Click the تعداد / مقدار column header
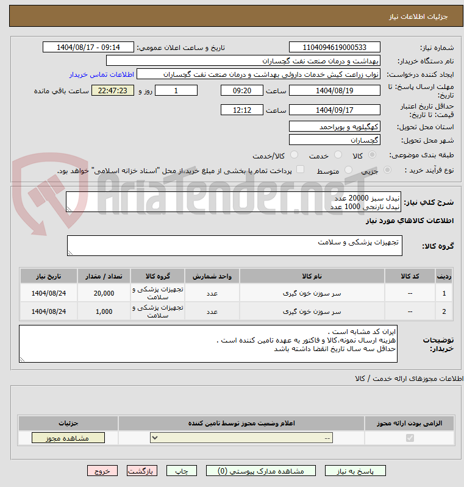 coord(104,276)
